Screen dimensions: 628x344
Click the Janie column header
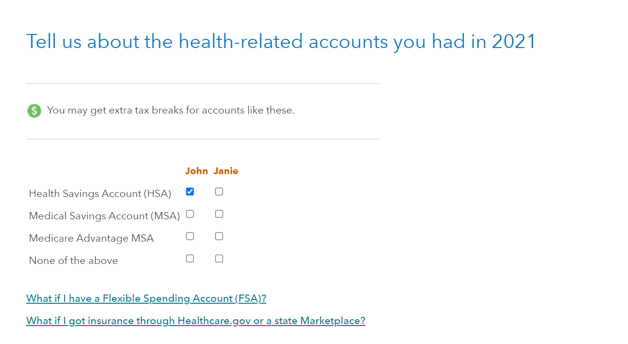[226, 171]
